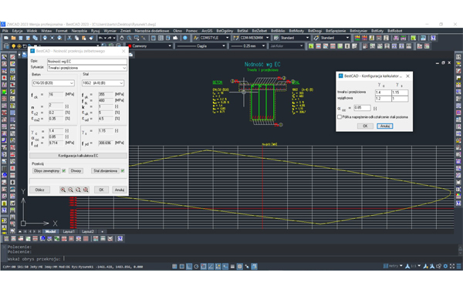This screenshot has width=463, height=286.
Task: Open the Plik menu
Action: [5, 31]
